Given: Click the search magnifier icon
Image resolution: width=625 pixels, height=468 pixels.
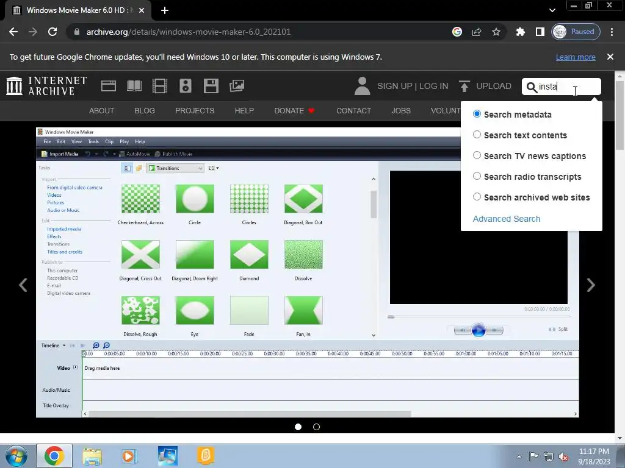Looking at the screenshot, I should 532,87.
